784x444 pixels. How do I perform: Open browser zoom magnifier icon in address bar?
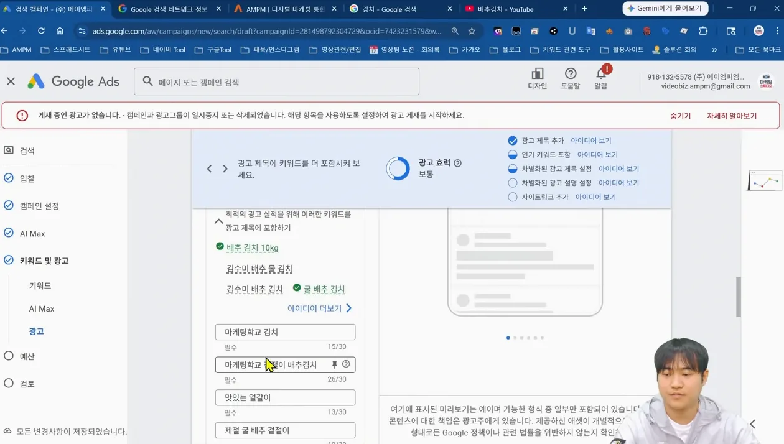coord(455,30)
